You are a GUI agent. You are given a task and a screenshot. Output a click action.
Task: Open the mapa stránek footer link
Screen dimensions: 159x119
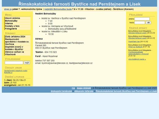(84, 88)
